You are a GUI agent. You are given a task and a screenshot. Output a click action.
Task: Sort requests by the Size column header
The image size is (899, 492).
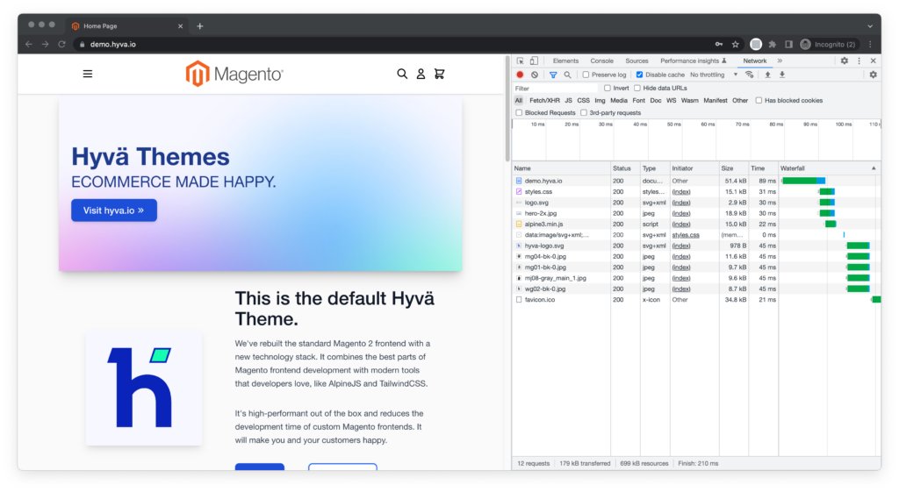click(733, 168)
